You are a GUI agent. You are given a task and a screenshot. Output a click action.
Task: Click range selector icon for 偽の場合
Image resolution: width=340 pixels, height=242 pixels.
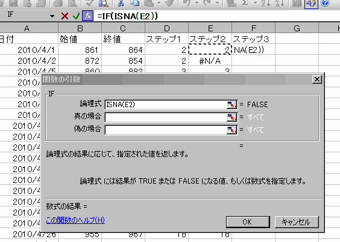point(231,130)
